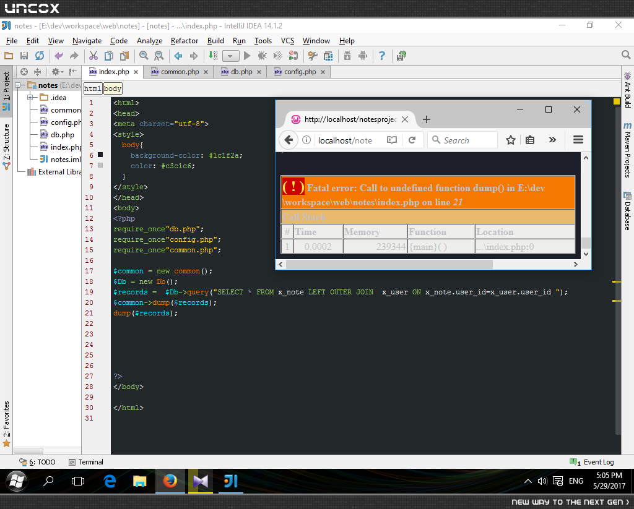Open the Refactor menu
Viewport: 634px width, 509px height.
[x=185, y=41]
